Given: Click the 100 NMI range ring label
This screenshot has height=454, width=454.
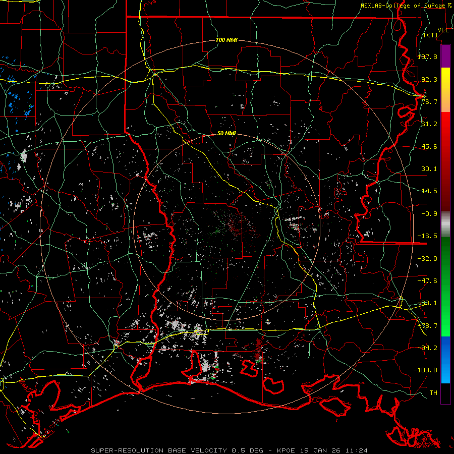Looking at the screenshot, I should pos(226,40).
